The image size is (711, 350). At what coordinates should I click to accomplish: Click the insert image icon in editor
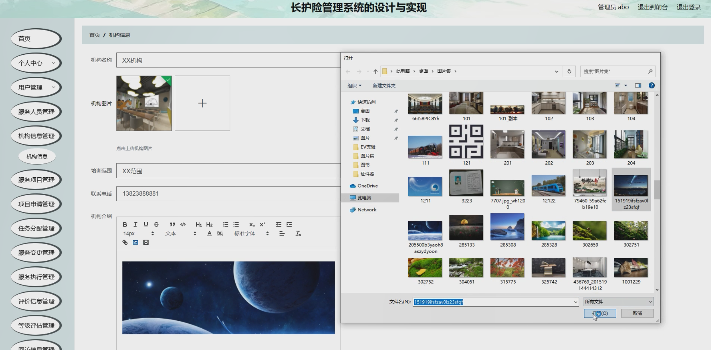click(x=135, y=242)
